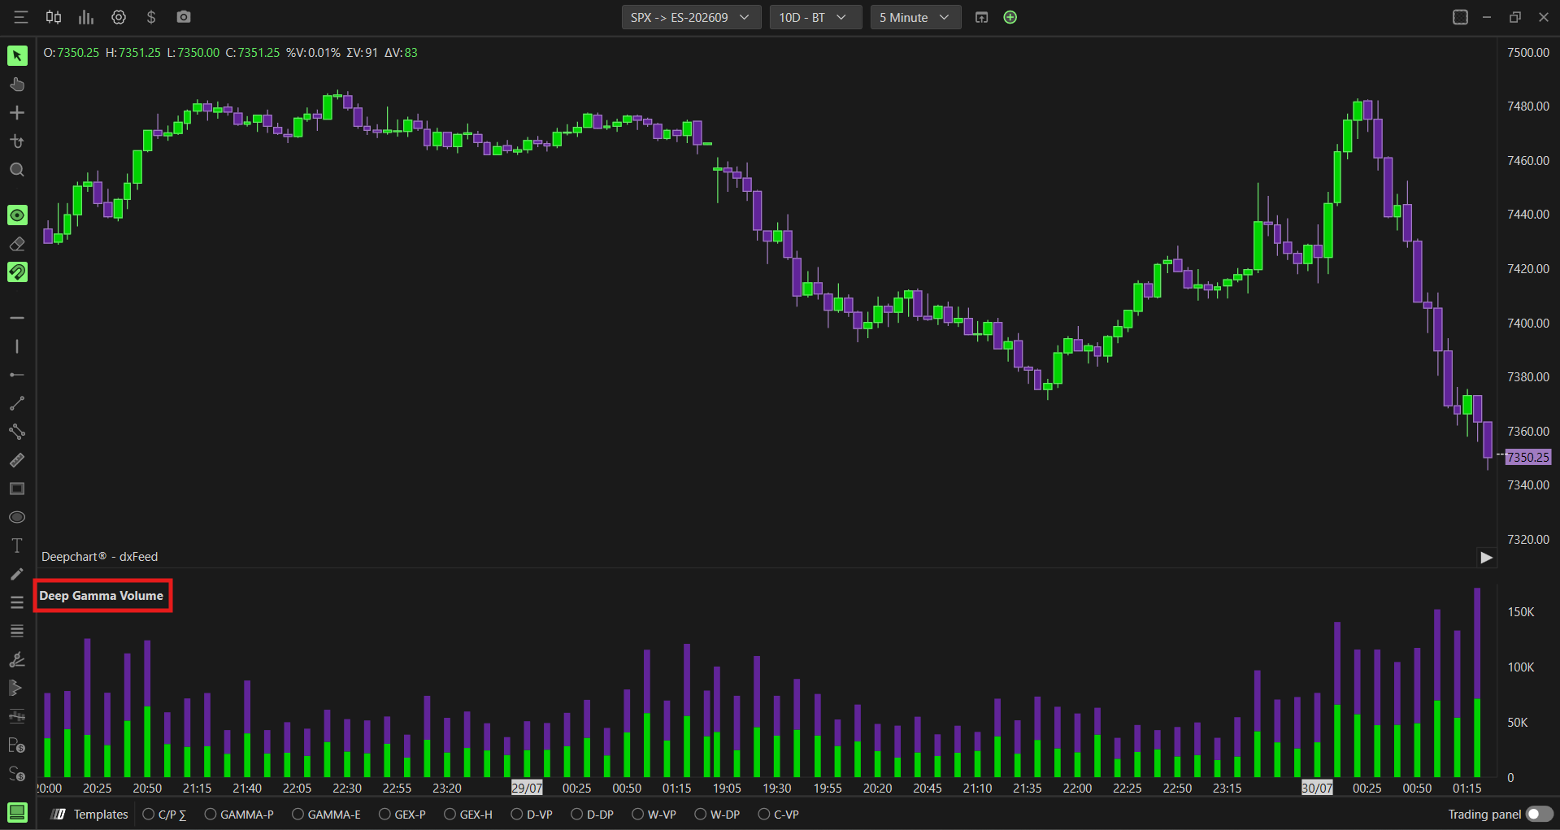Viewport: 1560px width, 830px height.
Task: Select the eraser tool
Action: click(17, 244)
